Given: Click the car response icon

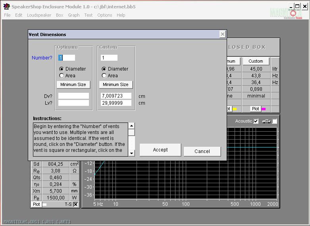Looking at the screenshot, I should click(x=266, y=121).
